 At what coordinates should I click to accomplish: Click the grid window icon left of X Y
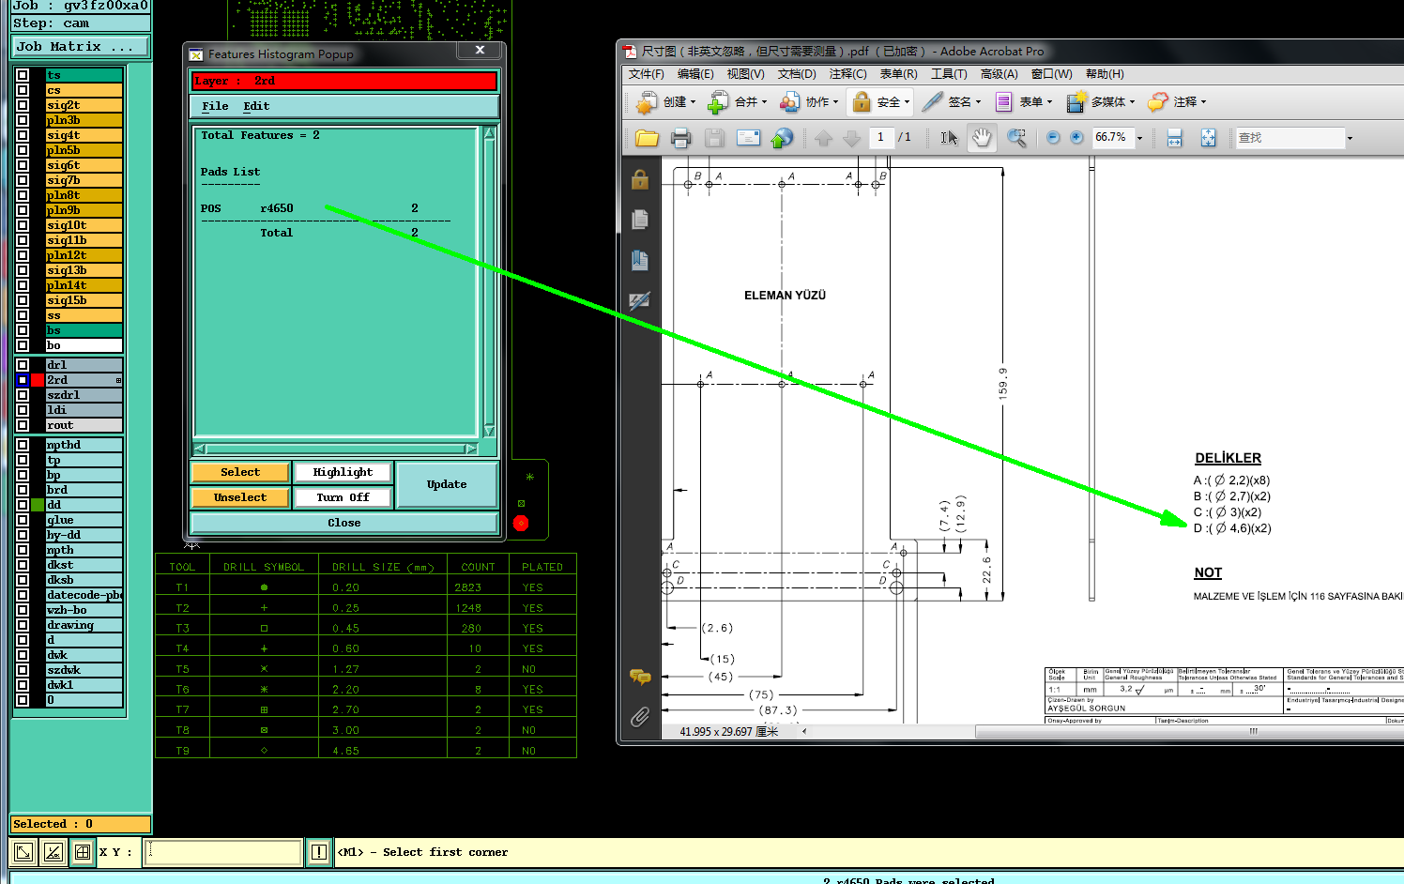pyautogui.click(x=83, y=852)
